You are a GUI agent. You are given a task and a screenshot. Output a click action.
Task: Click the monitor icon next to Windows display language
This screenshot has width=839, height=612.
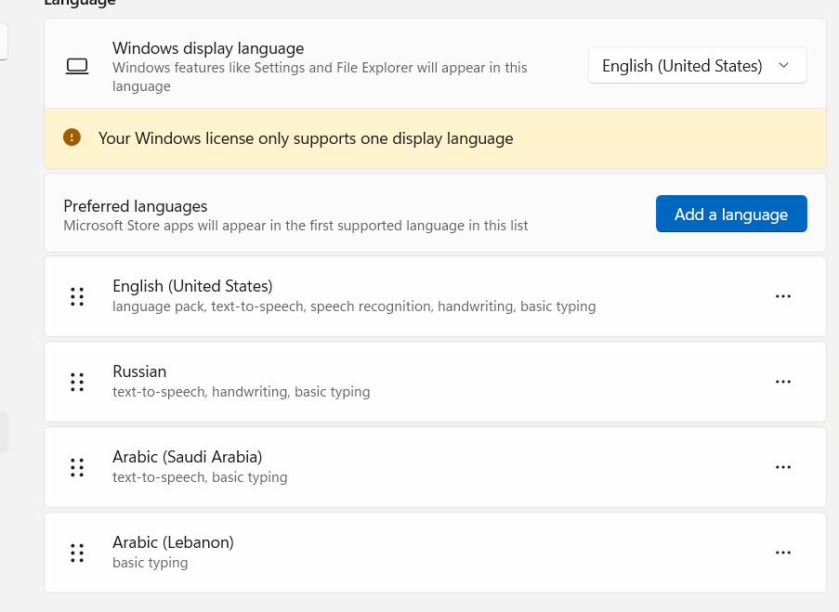tap(77, 65)
